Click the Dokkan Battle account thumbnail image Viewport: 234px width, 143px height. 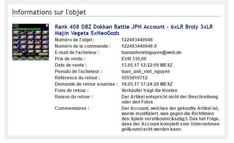point(31,42)
